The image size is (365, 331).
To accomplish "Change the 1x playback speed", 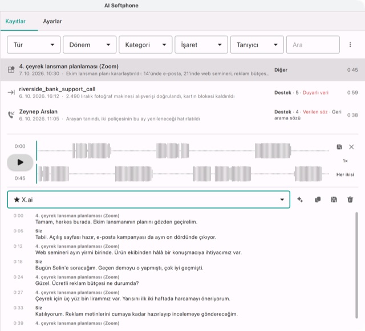I will 345,161.
